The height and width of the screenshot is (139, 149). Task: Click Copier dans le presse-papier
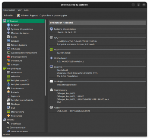pyautogui.click(x=53, y=15)
